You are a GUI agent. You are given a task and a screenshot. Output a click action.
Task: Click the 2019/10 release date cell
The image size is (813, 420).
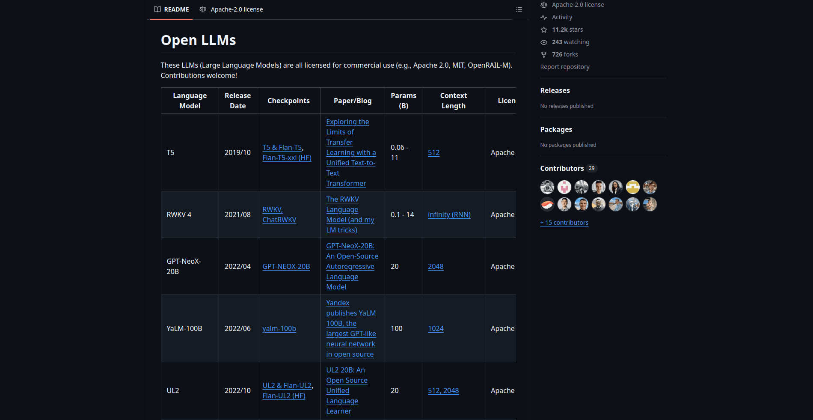[237, 152]
